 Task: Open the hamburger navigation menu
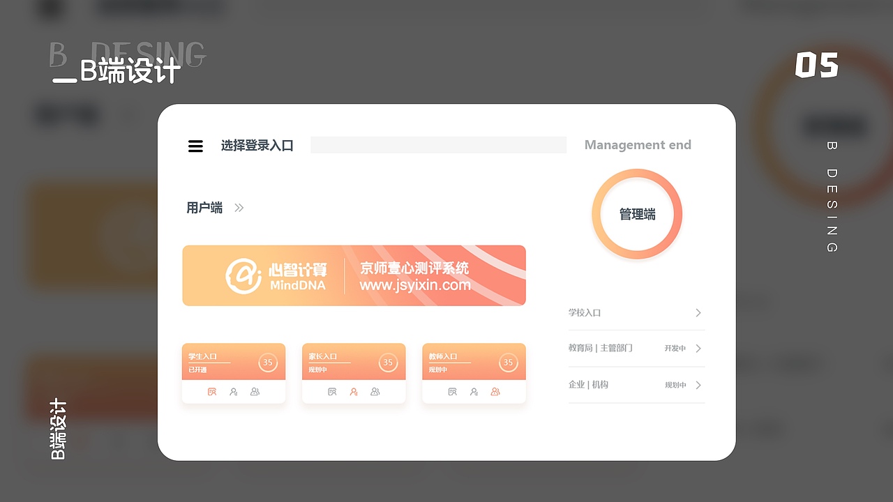click(195, 146)
